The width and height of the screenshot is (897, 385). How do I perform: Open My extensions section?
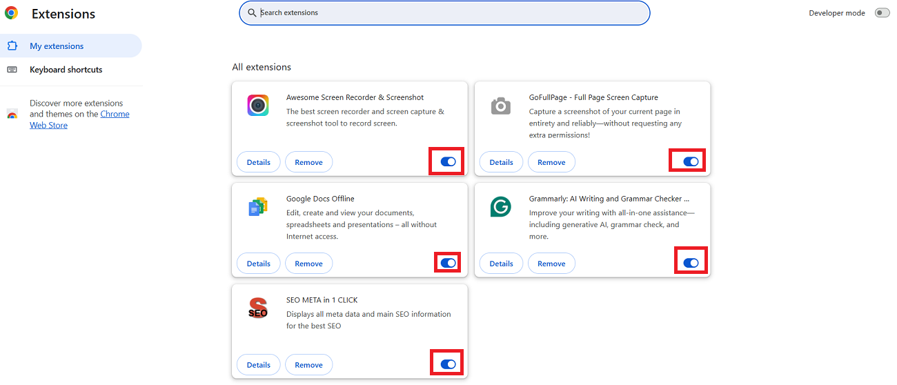[x=70, y=46]
